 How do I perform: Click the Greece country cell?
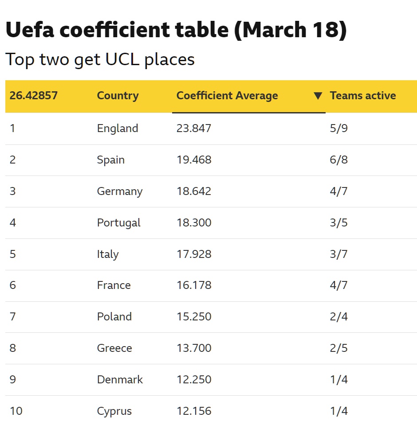(x=114, y=348)
